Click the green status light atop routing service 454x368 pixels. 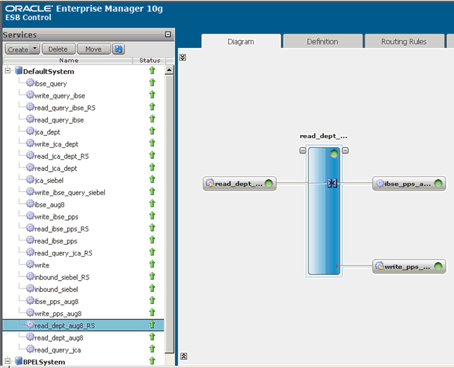click(334, 153)
